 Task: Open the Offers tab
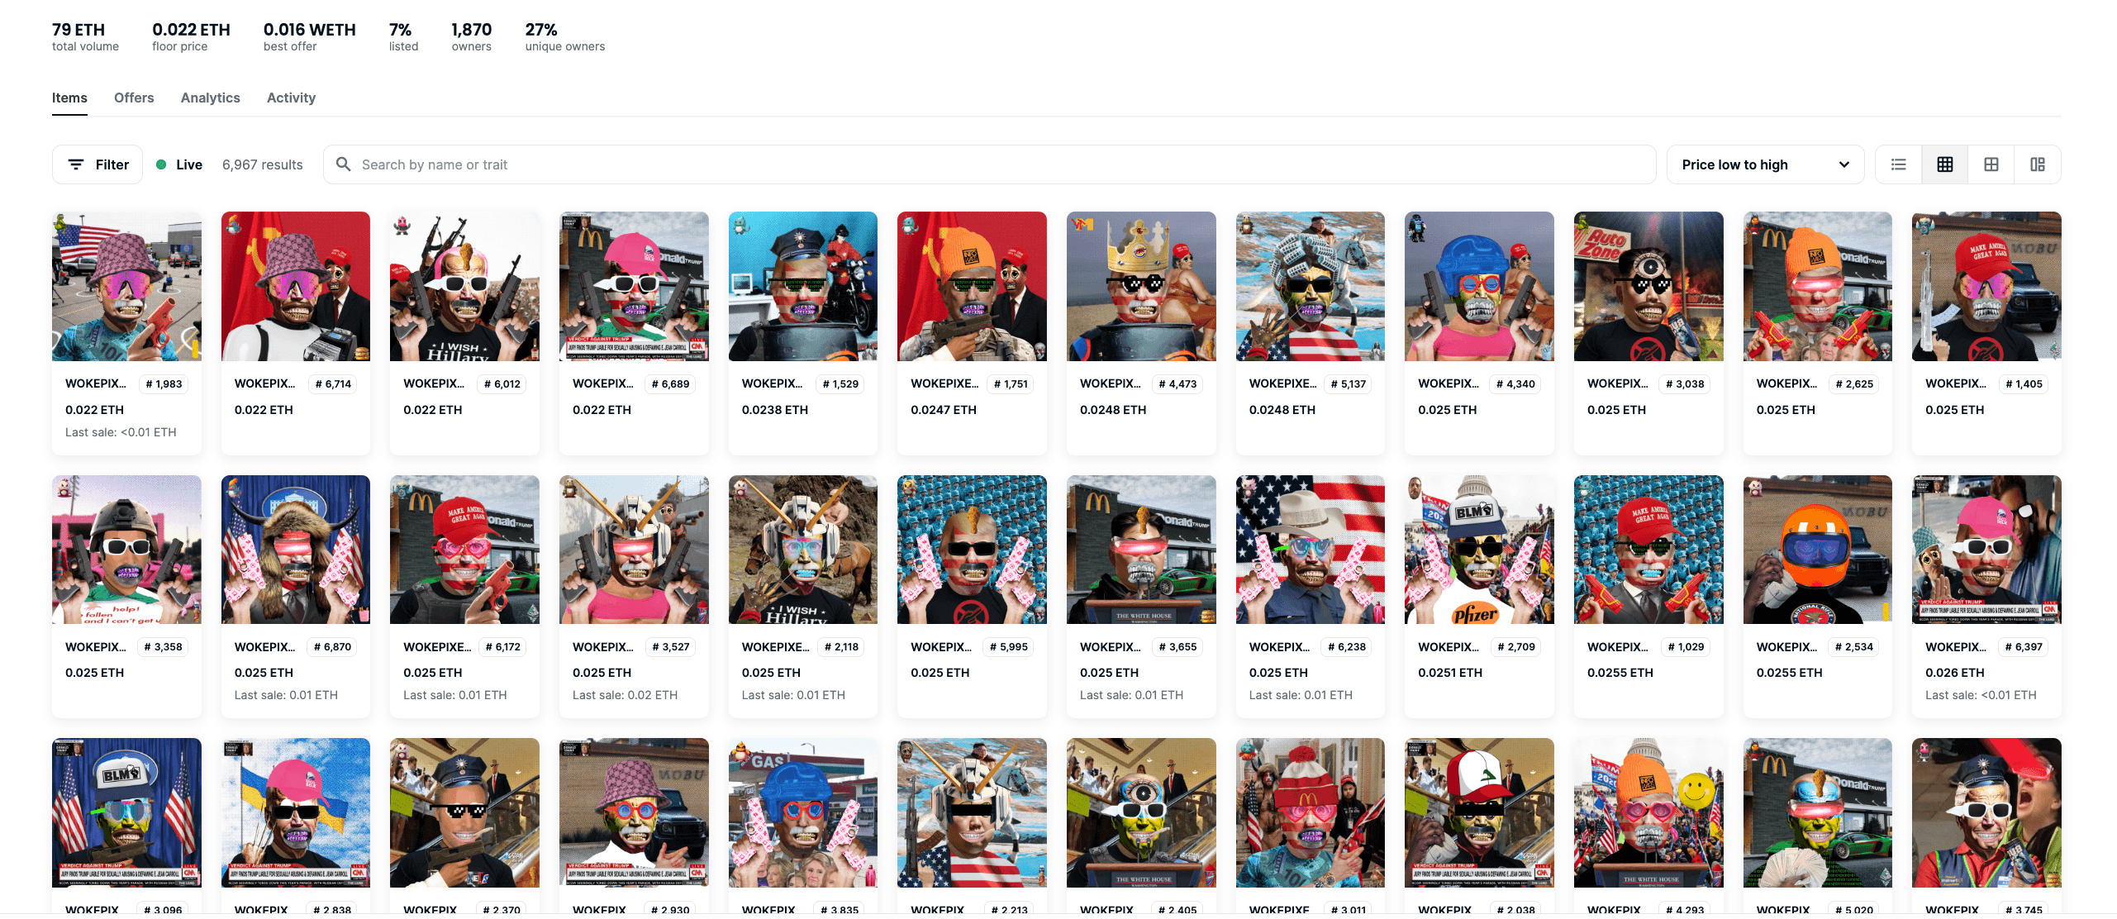tap(134, 98)
